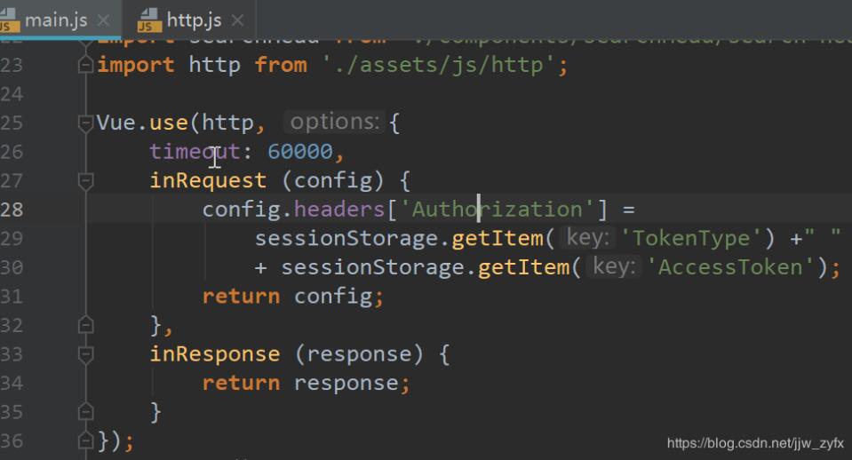Screen dimensions: 852x460
Task: Collapse inRequest function fold marker at line 27
Action: pos(85,181)
